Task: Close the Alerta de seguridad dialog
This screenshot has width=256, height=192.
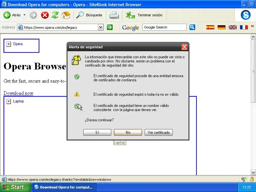Action: 185,47
